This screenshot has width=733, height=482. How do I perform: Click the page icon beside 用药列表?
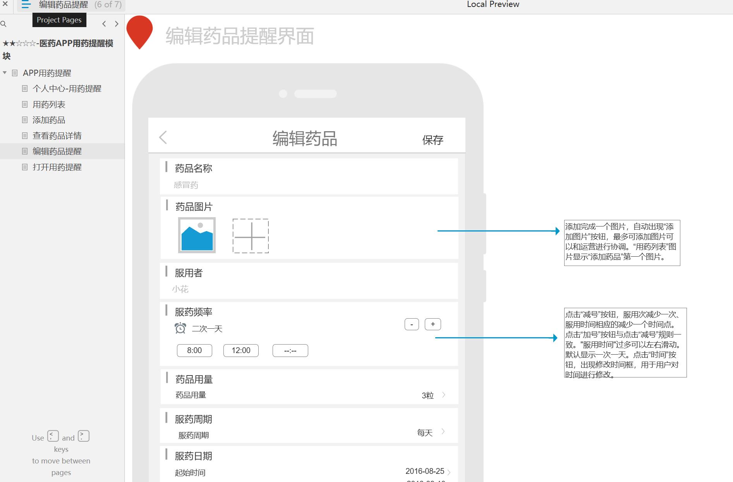(25, 105)
